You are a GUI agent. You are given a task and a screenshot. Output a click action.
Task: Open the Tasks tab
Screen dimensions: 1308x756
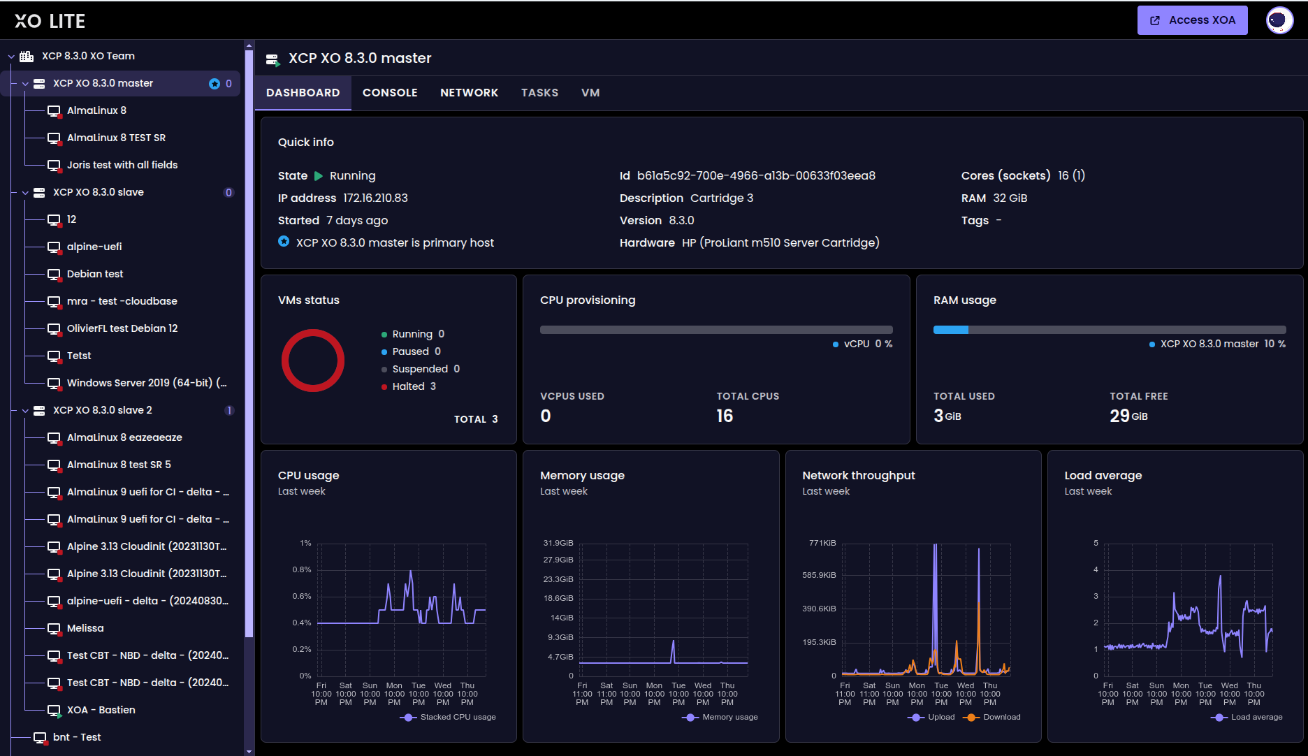[x=539, y=92]
